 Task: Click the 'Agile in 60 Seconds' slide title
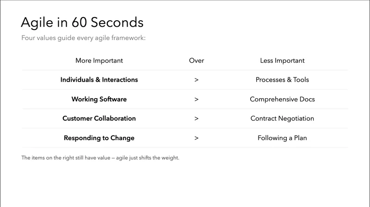(82, 23)
